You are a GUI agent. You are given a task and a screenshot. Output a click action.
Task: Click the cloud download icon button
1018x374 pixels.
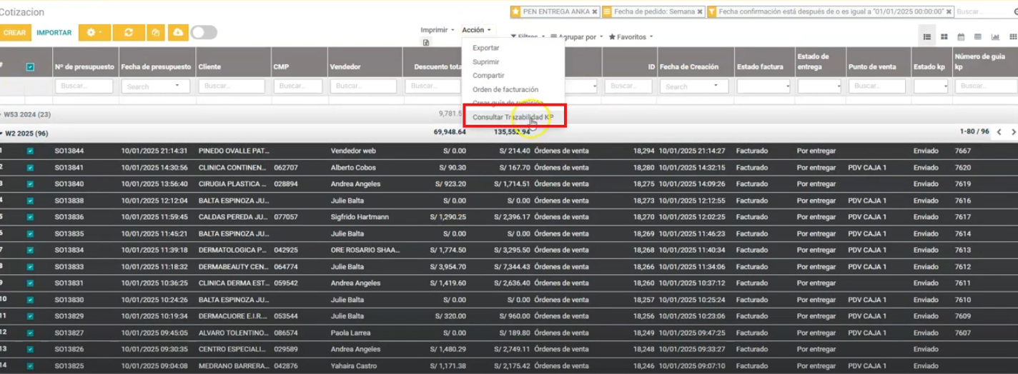[177, 33]
